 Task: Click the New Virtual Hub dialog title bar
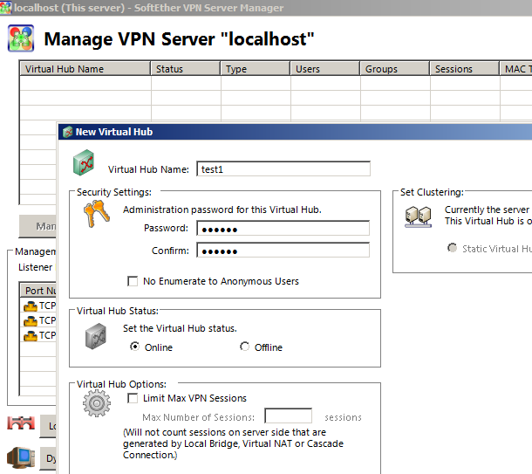[x=295, y=132]
